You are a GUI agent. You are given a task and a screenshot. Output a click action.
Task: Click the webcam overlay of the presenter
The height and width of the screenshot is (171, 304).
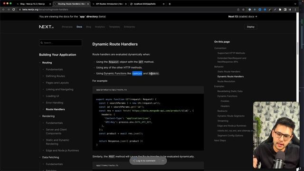coord(276,135)
